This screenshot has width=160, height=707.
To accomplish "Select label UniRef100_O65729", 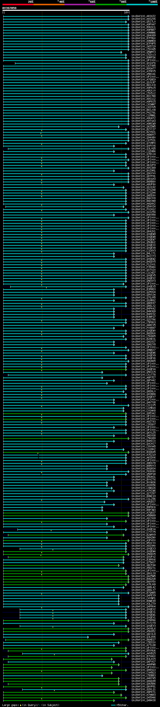I will coord(143,46).
